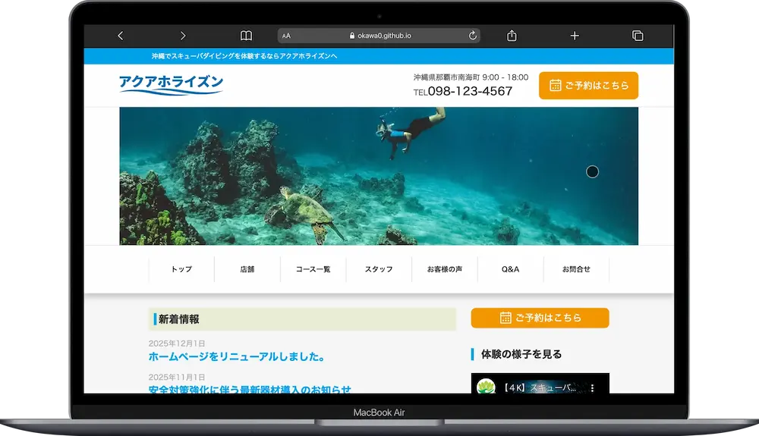Click the address 沖縄県那覇市南海町 9:00 - 18:00

pos(471,77)
